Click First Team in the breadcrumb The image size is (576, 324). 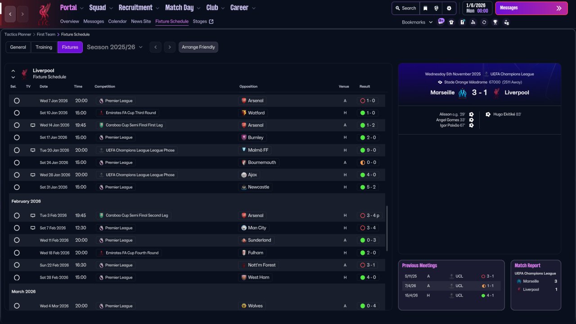coord(46,34)
